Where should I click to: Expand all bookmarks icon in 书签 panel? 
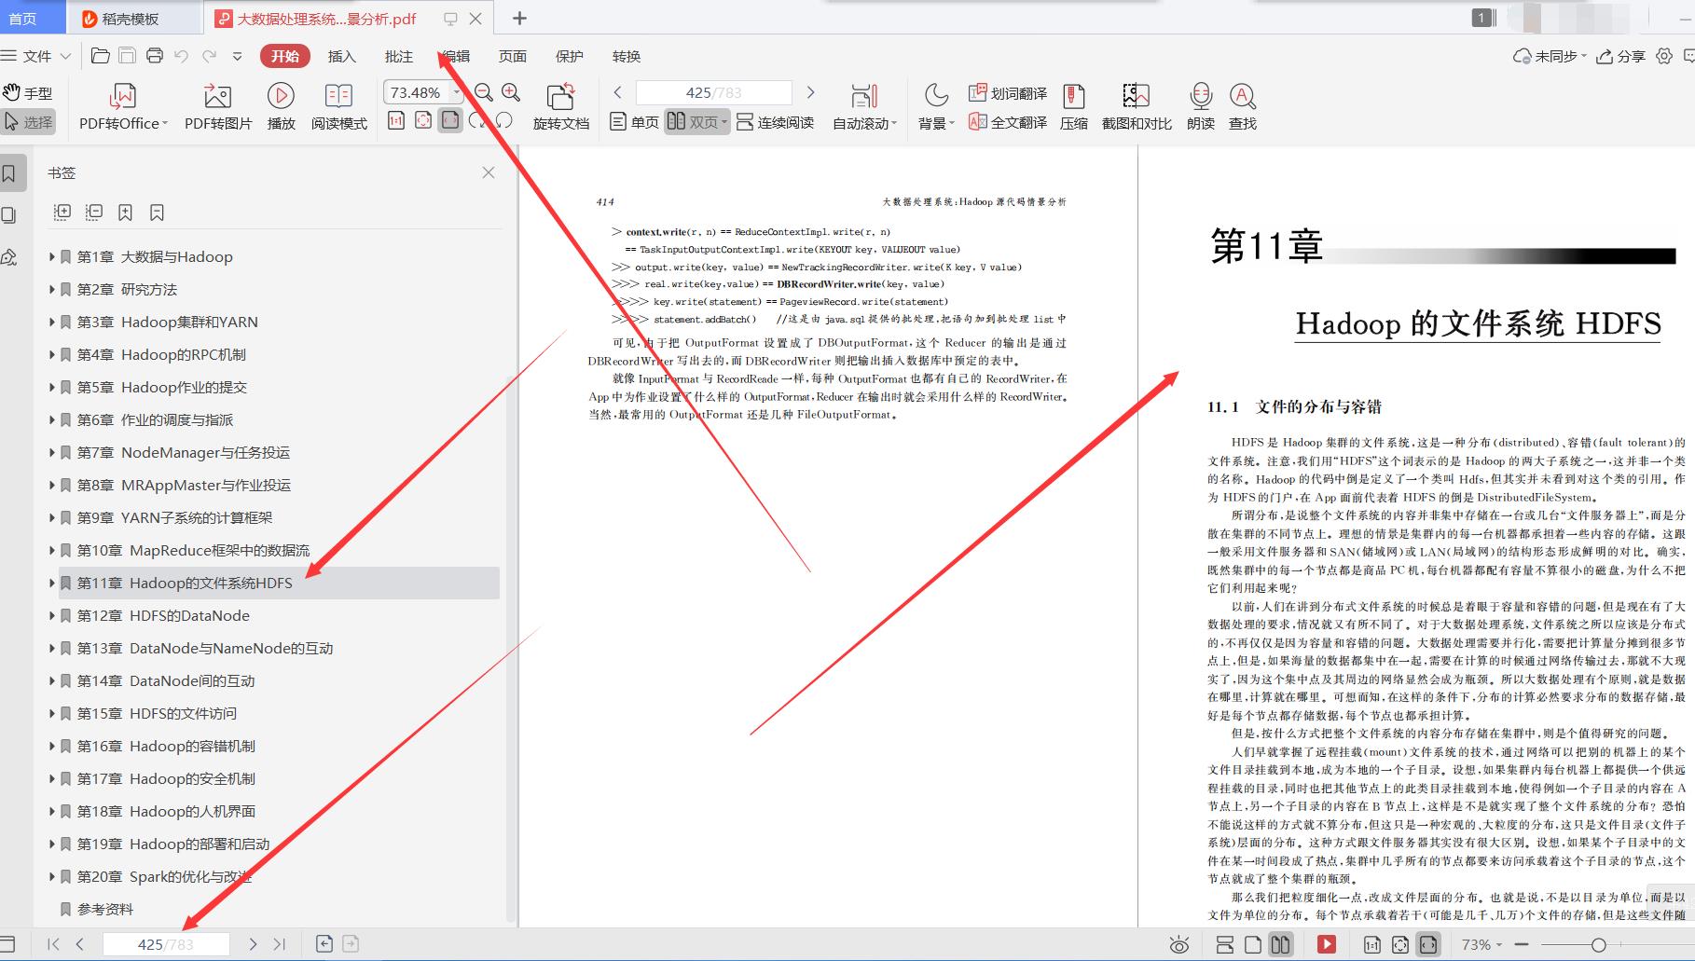tap(62, 213)
